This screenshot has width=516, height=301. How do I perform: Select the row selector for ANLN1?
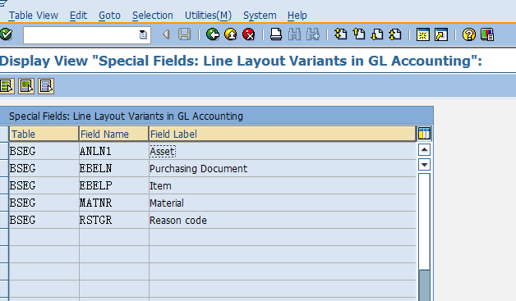[x=4, y=151]
